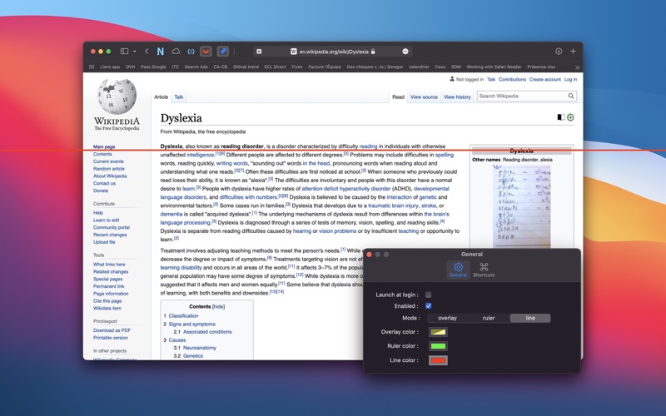
Task: Jump to Classification in Contents
Action: pos(183,316)
